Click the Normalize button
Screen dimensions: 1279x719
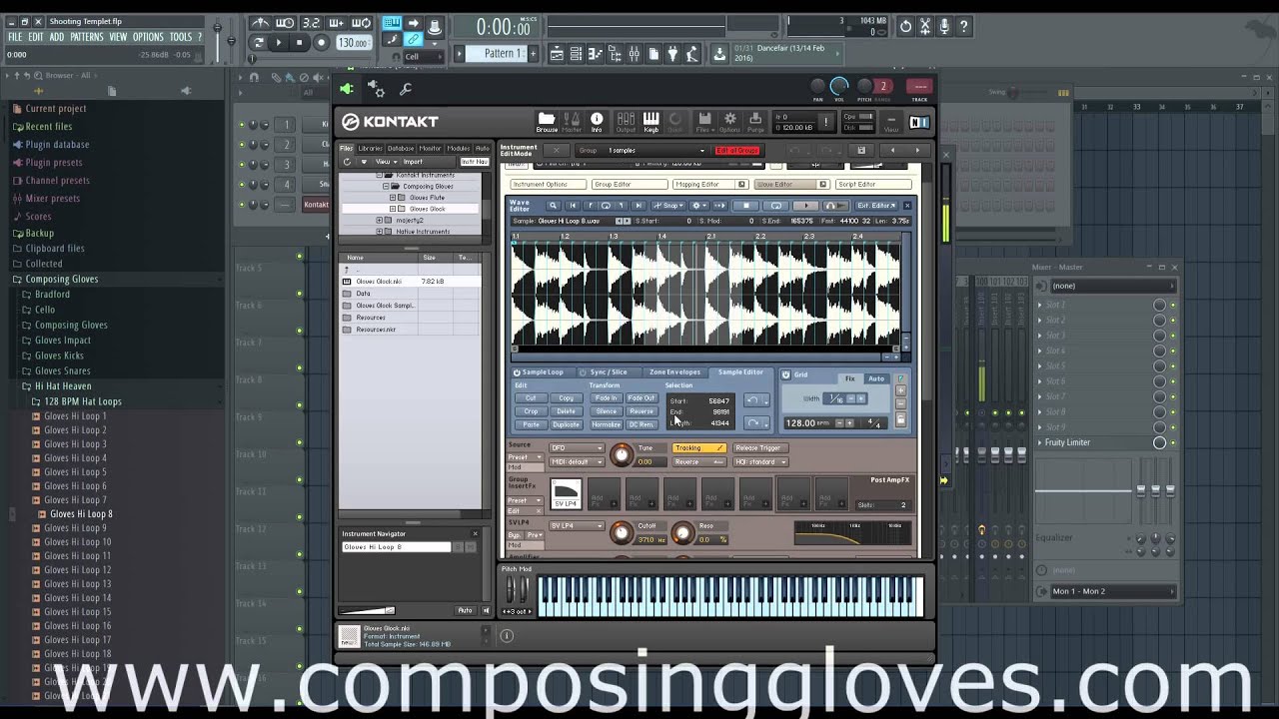tap(606, 424)
